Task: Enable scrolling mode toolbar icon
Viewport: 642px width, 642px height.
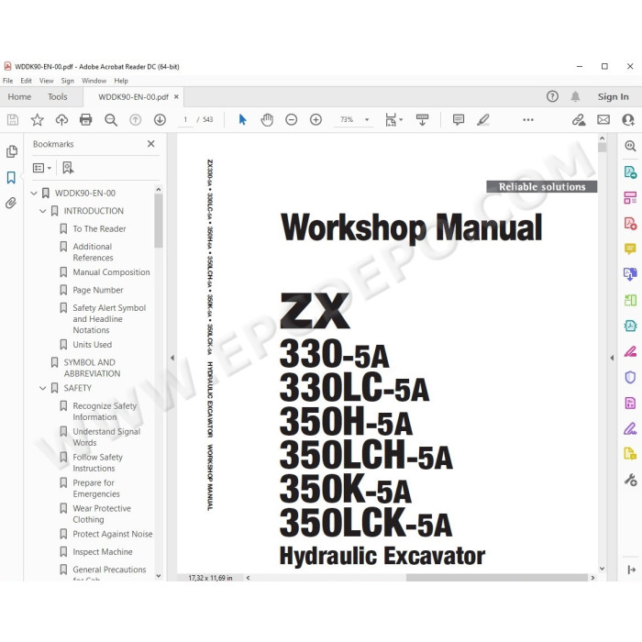Action: (422, 119)
